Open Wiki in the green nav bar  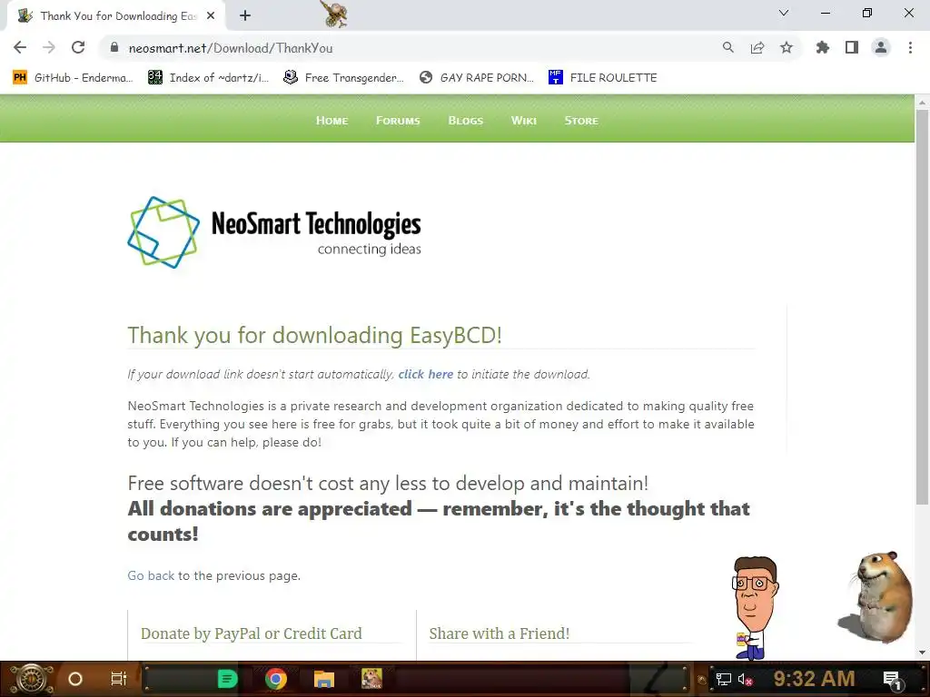click(524, 121)
